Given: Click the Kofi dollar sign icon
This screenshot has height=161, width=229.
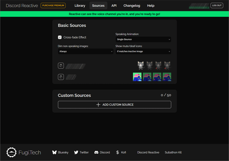Looking at the screenshot, I should pos(118,152).
